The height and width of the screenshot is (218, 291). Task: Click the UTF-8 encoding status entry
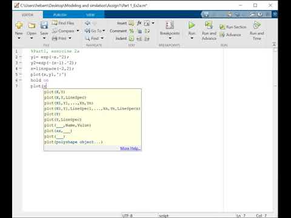coord(127,216)
